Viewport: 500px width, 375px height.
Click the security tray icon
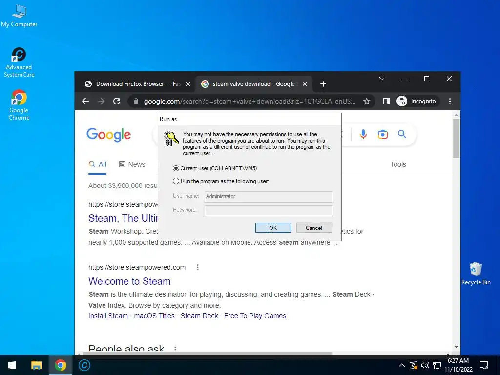click(413, 365)
